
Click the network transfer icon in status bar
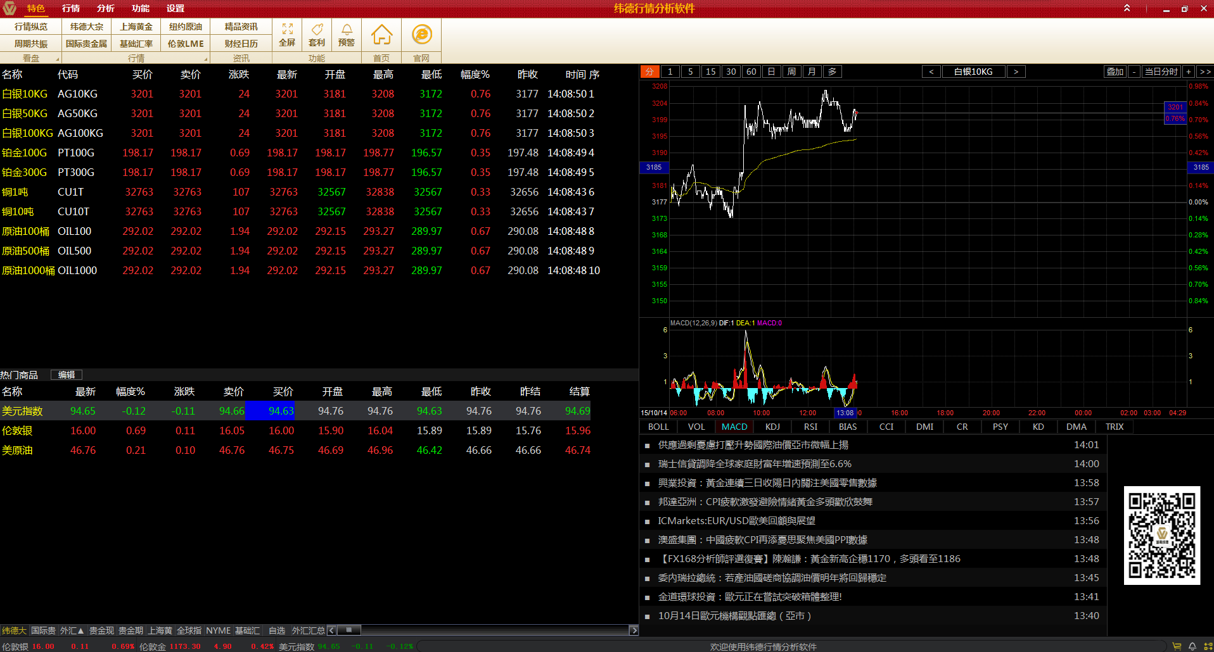1208,646
